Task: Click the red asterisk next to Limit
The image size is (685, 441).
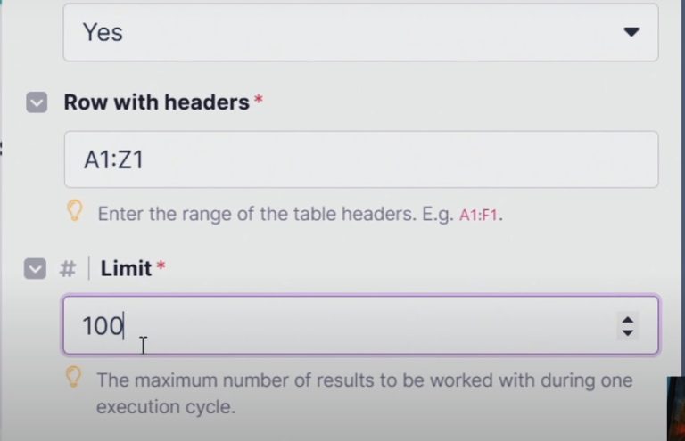Action: [161, 268]
